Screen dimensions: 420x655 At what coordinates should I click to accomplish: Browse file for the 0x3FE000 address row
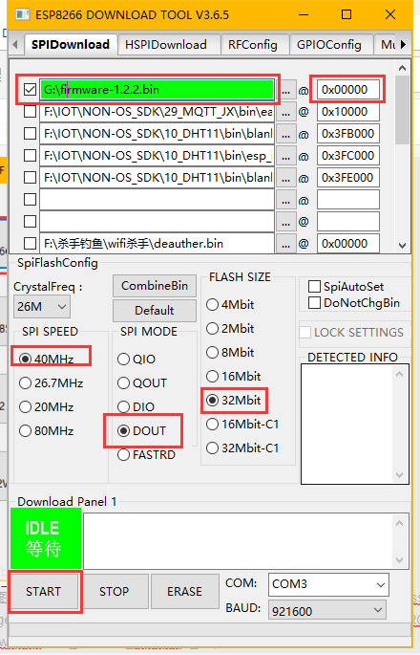pyautogui.click(x=285, y=178)
